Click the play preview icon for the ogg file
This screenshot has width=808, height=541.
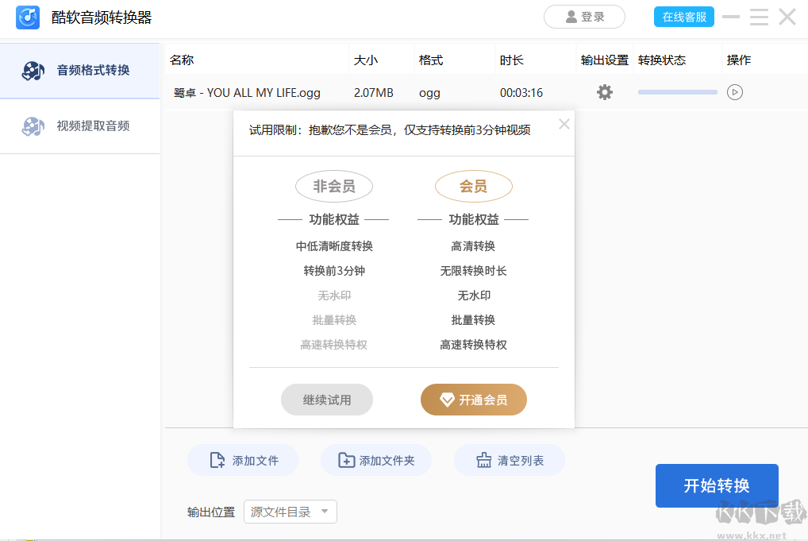click(x=734, y=92)
